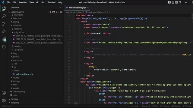Open the Edit menu
193x108 pixels.
14,2
